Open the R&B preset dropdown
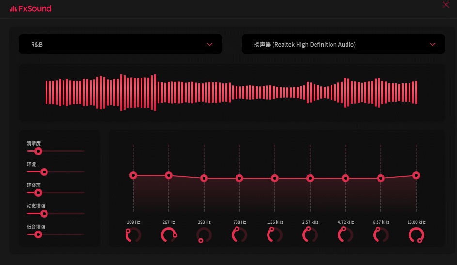 [x=120, y=44]
